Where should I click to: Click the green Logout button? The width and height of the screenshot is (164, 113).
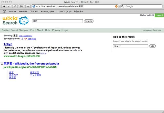tap(159, 15)
